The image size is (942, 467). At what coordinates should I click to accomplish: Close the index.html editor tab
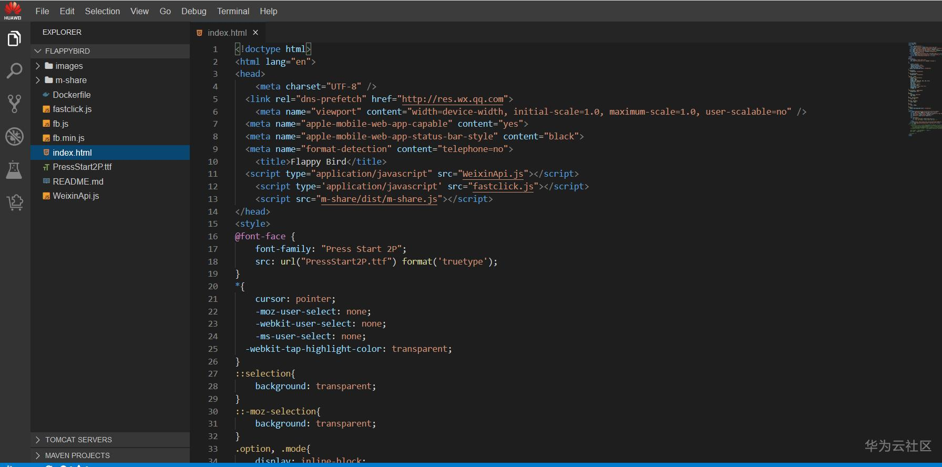[x=255, y=33]
